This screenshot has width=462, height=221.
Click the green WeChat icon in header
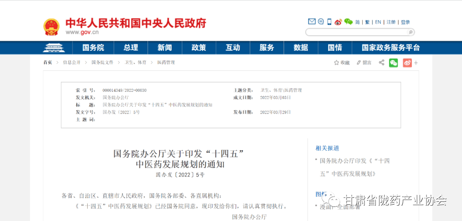point(349,22)
